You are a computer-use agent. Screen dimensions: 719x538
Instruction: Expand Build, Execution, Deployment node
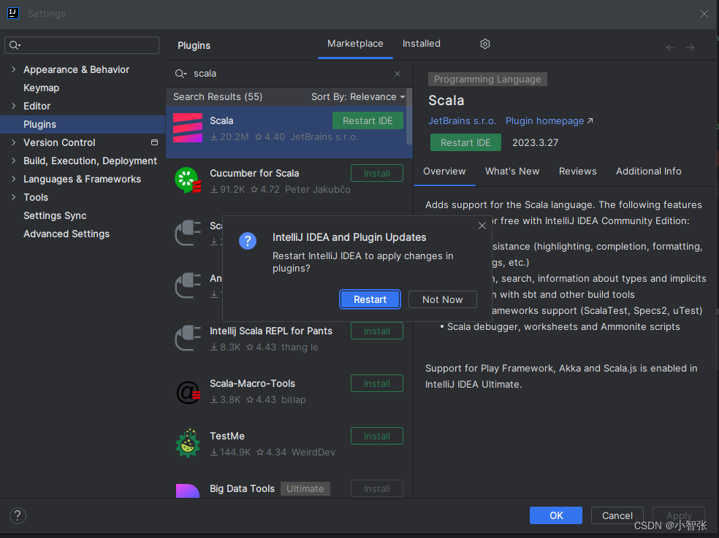pyautogui.click(x=13, y=161)
